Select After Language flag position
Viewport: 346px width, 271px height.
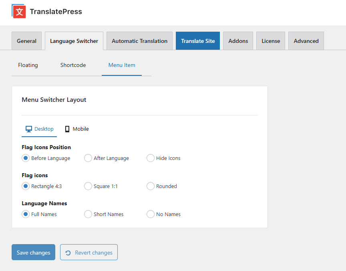point(88,158)
